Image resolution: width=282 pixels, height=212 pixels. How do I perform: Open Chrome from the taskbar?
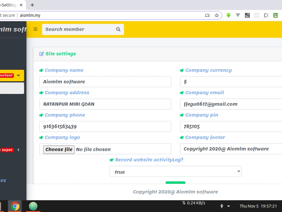pyautogui.click(x=15, y=206)
